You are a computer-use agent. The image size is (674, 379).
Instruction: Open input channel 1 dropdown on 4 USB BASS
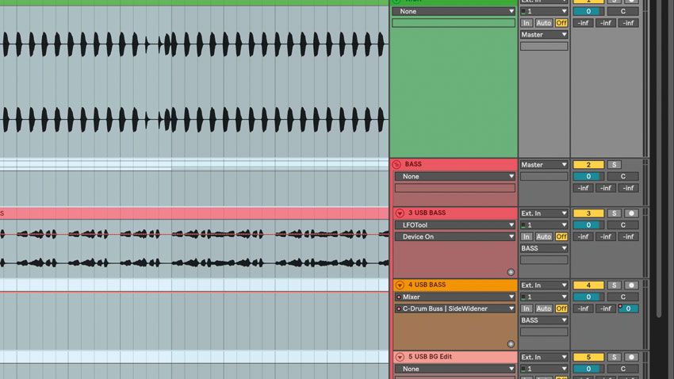pos(544,297)
